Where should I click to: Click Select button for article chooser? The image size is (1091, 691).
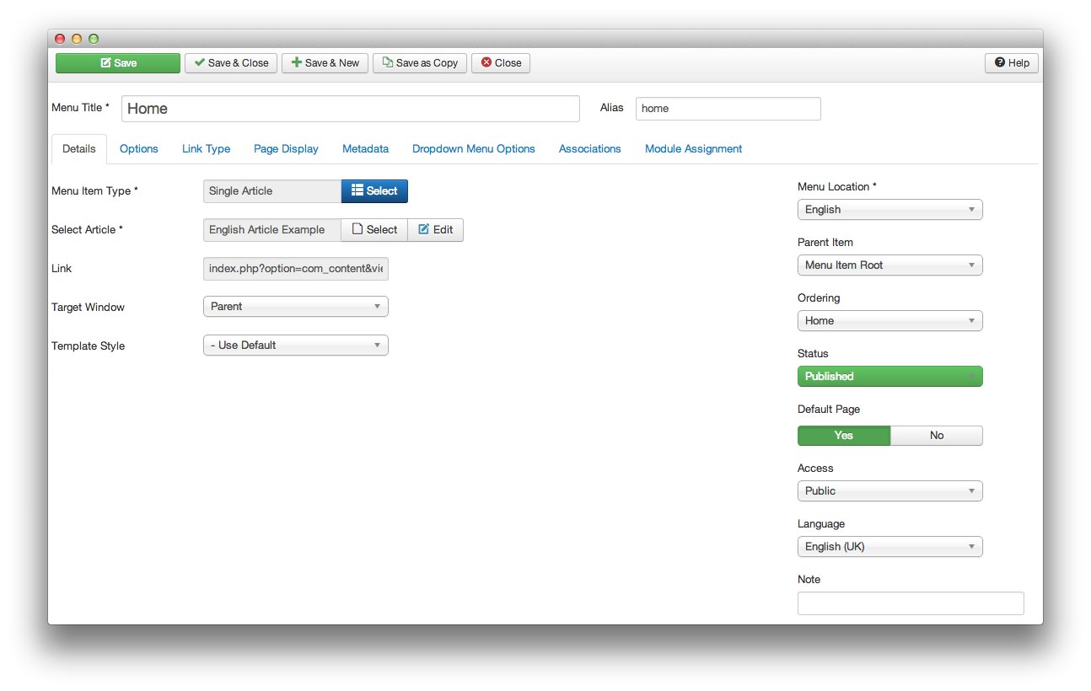pyautogui.click(x=374, y=230)
